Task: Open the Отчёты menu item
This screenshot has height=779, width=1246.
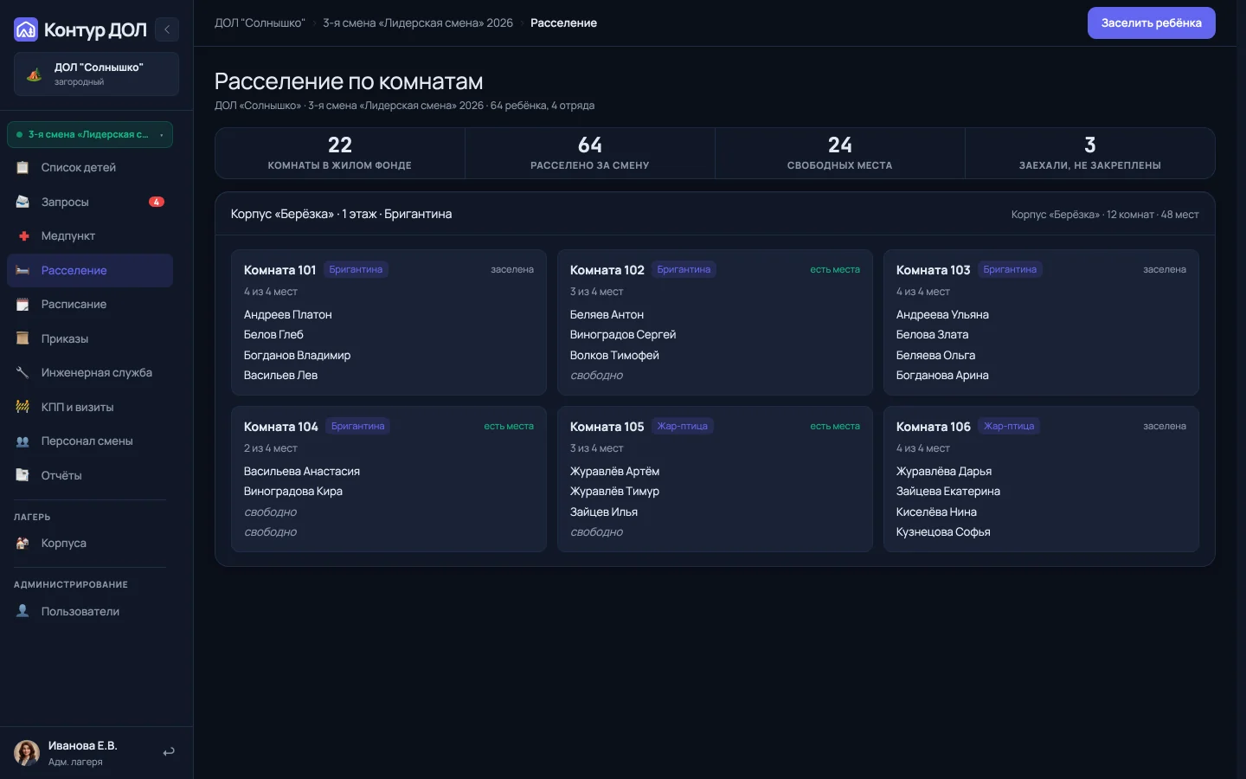Action: point(90,475)
